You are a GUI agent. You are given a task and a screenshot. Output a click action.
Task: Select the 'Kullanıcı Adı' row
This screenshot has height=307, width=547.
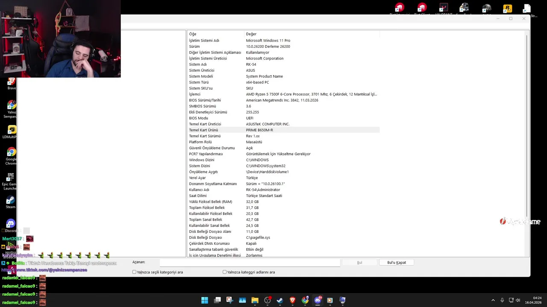[x=283, y=190]
